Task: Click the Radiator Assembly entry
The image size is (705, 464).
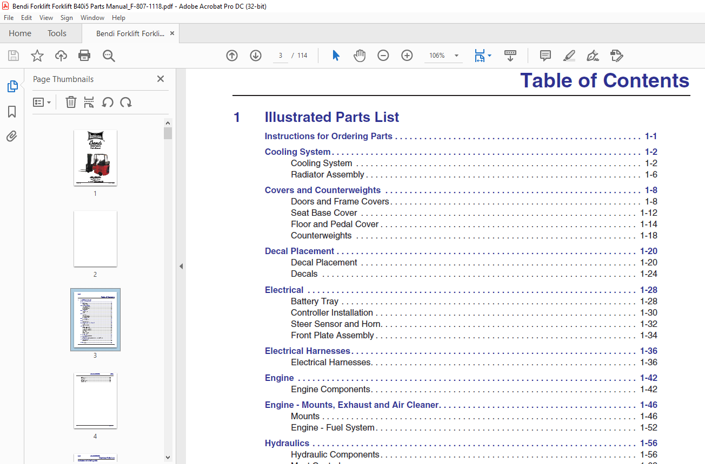Action: [328, 174]
